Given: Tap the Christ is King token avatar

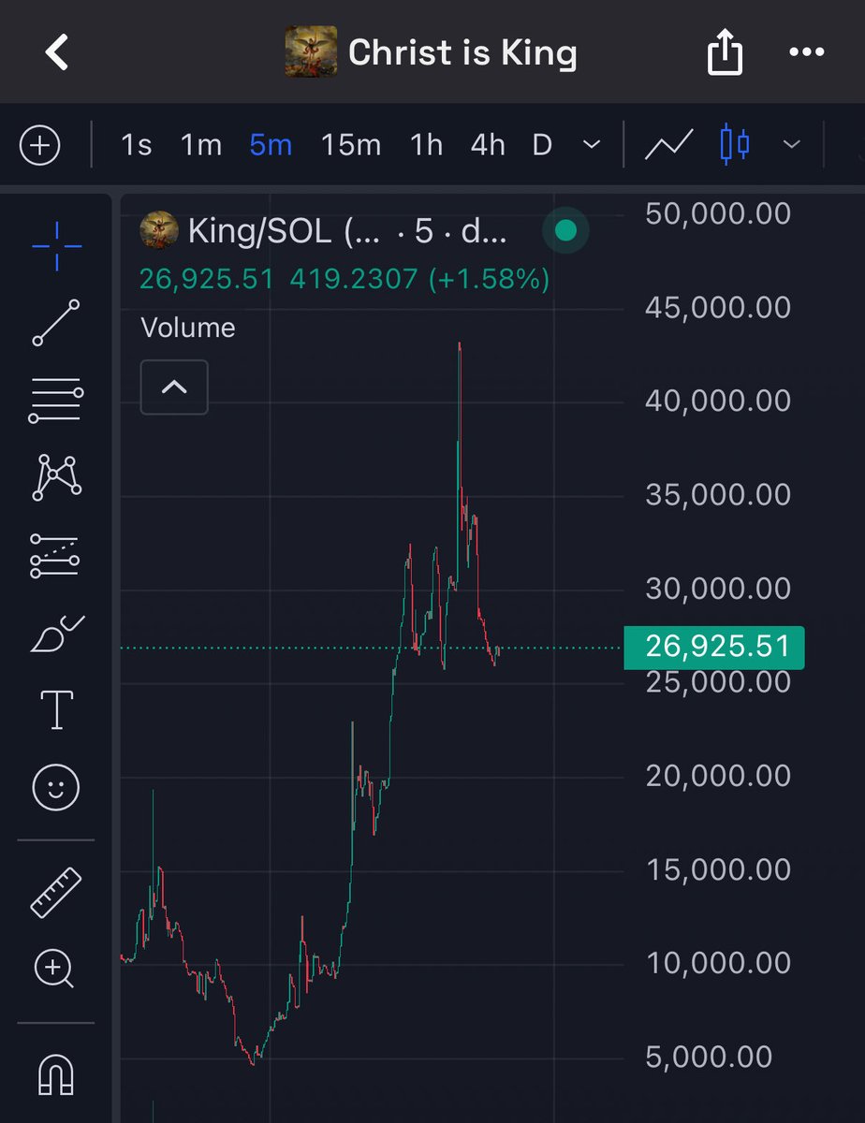Looking at the screenshot, I should pyautogui.click(x=311, y=52).
